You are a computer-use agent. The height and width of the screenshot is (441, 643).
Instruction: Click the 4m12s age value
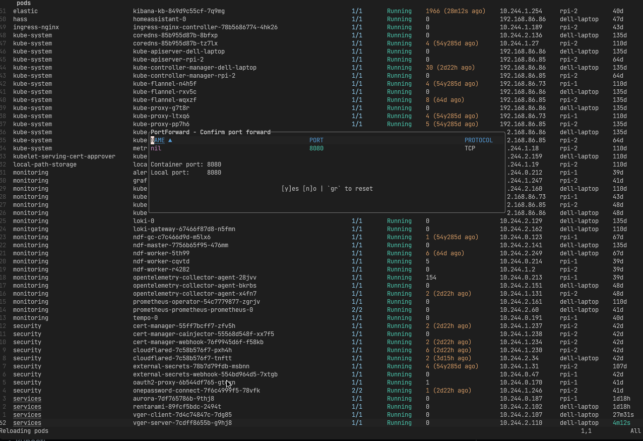click(621, 423)
